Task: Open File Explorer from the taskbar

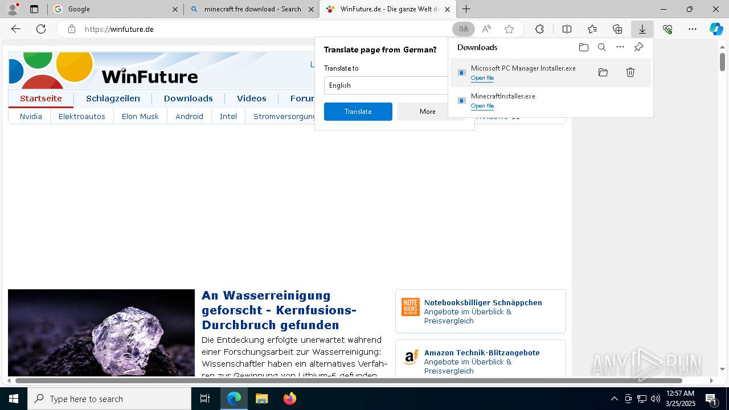Action: point(262,399)
